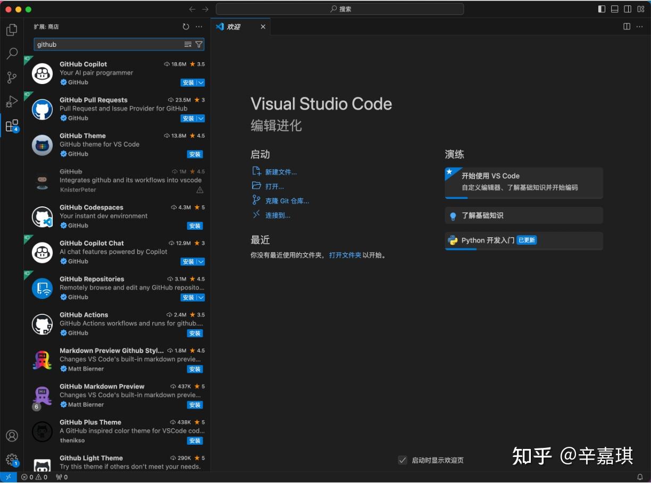Click the extension search input field

(x=106, y=44)
